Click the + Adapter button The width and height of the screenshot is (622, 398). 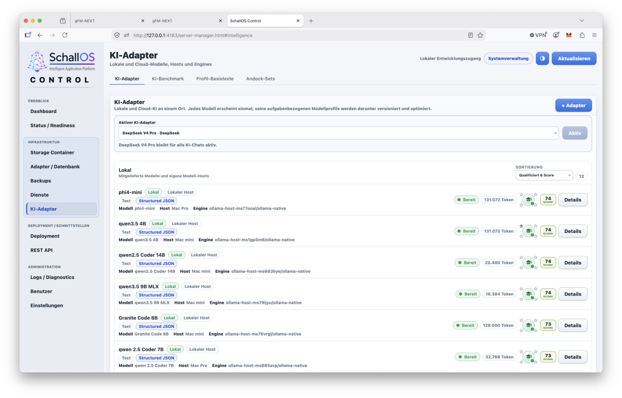coord(573,106)
